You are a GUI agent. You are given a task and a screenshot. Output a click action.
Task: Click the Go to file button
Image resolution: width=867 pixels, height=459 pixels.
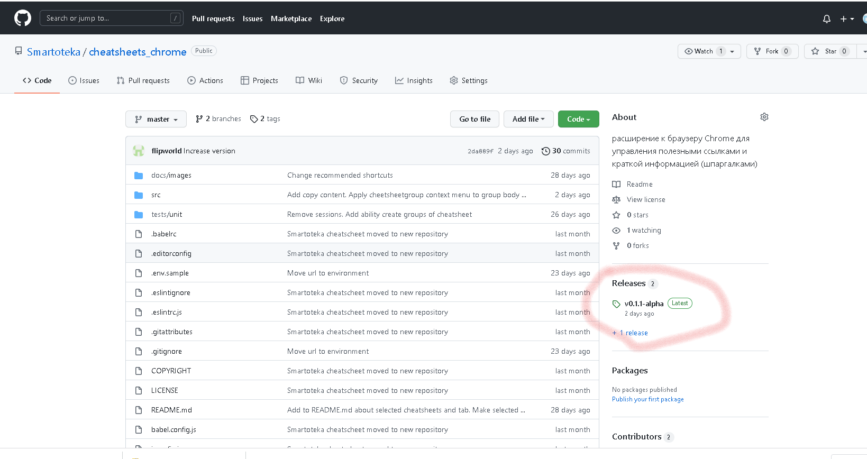475,119
